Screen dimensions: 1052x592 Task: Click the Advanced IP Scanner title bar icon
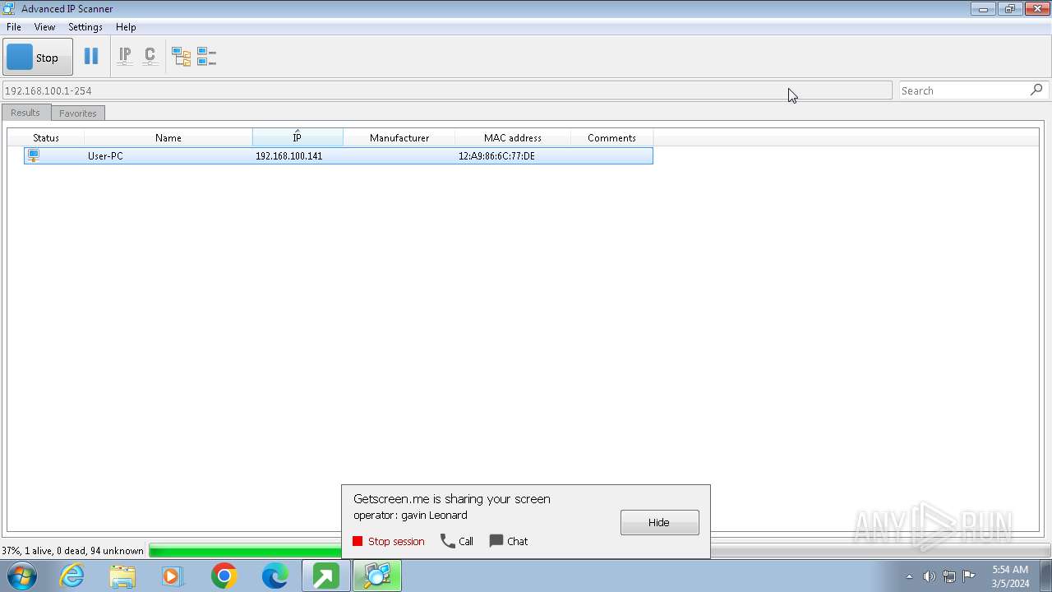coord(9,8)
